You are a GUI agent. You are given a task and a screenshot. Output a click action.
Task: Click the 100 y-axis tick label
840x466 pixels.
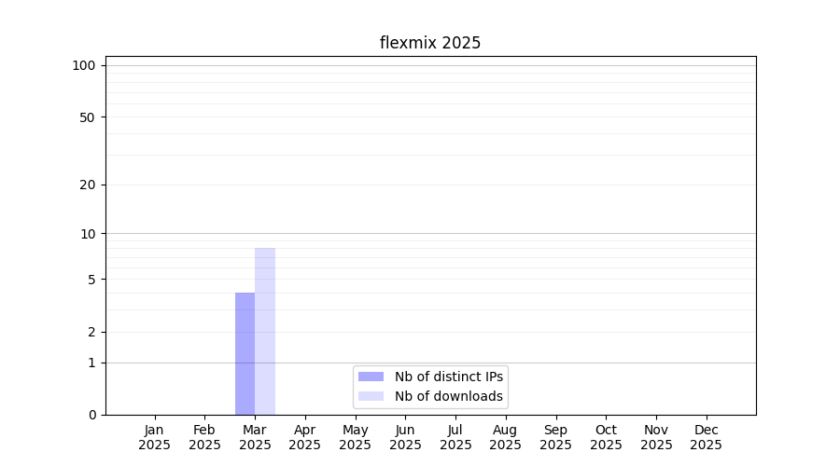(84, 65)
